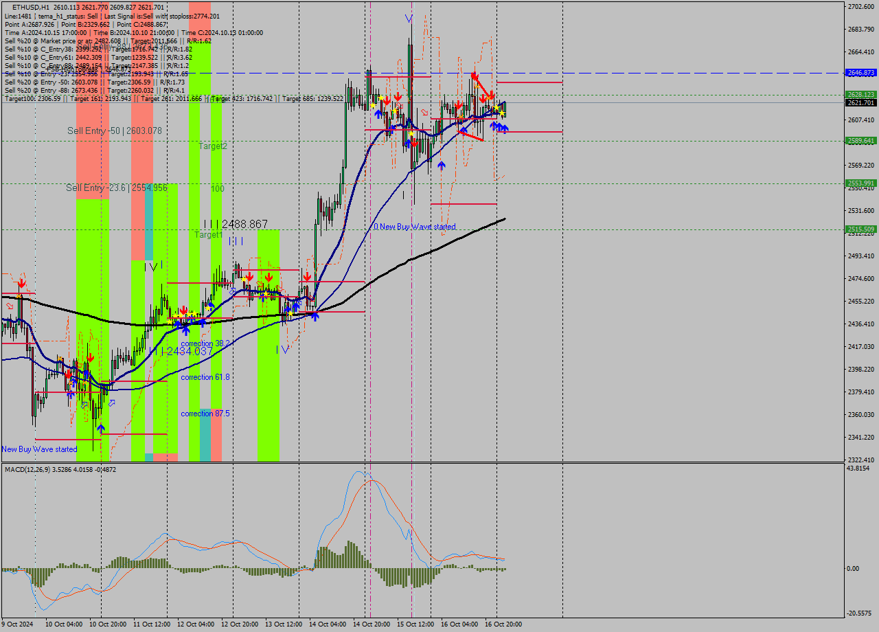Click '14 Oct 04:00' on the time axis

pos(327,624)
